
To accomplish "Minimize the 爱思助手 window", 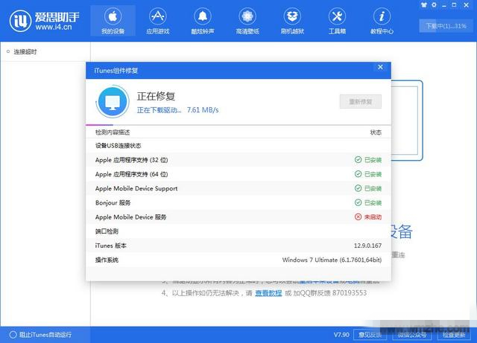I will click(444, 5).
